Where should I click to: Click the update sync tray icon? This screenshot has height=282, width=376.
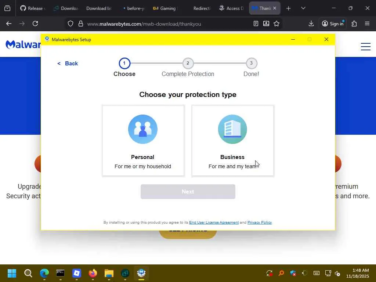[269, 273]
